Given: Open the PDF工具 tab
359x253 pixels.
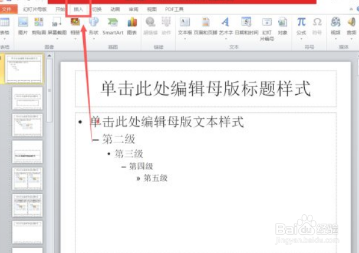Looking at the screenshot, I should 174,9.
